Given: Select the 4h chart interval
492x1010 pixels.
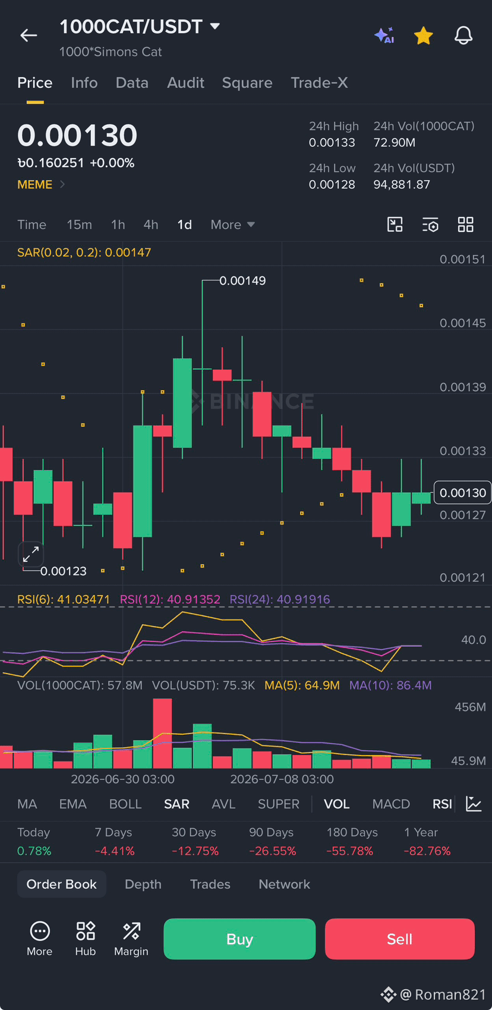Looking at the screenshot, I should click(x=151, y=225).
